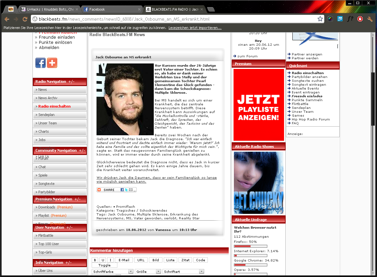
Task: Open Songtexte in the left sidebar
Action: [x=60, y=184]
